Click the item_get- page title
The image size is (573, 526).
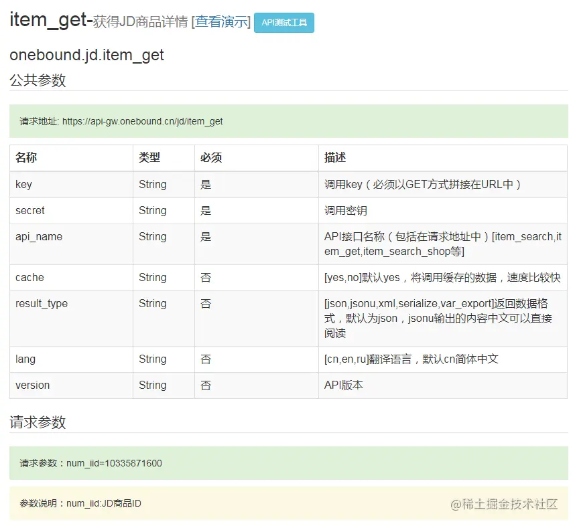pos(51,19)
